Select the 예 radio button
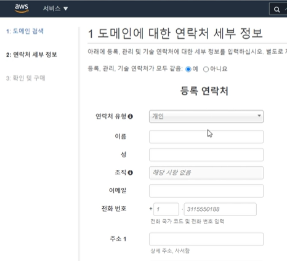Image resolution: width=287 pixels, height=261 pixels. tap(188, 69)
